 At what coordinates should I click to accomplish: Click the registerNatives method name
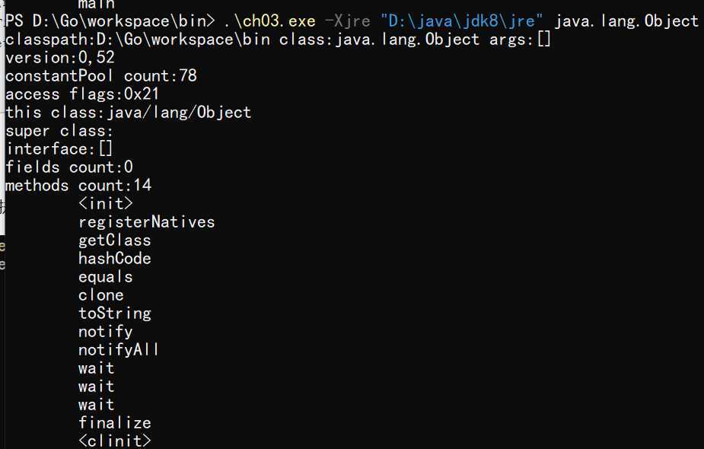[146, 221]
